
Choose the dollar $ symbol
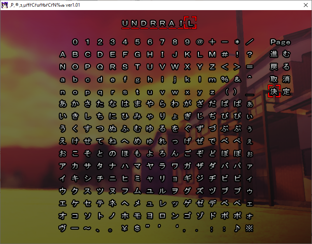(x=137, y=228)
